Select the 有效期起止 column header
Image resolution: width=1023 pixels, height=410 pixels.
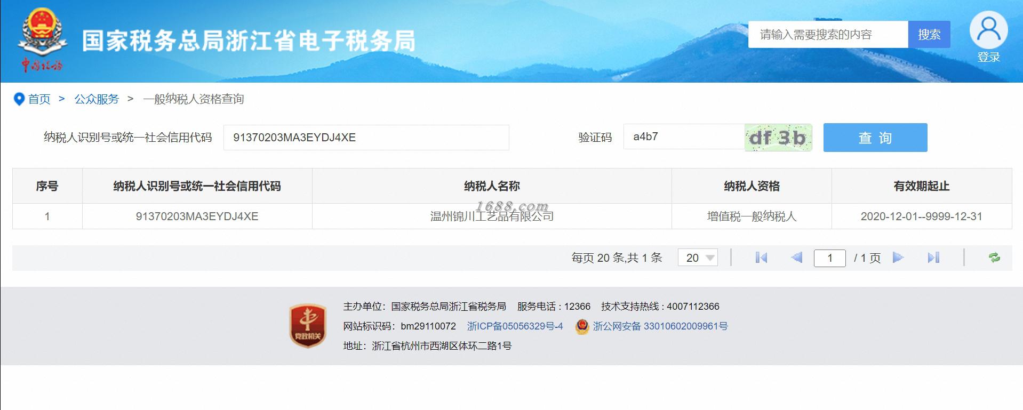tap(922, 186)
